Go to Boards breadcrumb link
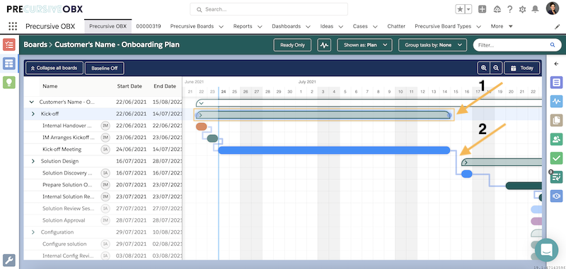The image size is (566, 269). pos(35,45)
